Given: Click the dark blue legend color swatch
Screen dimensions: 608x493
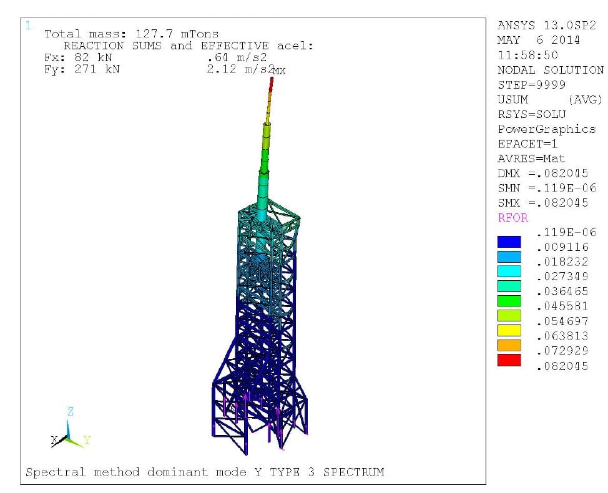Looking at the screenshot, I should click(x=509, y=242).
